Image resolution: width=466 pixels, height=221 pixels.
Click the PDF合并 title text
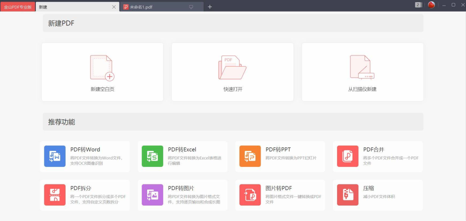tap(374, 150)
